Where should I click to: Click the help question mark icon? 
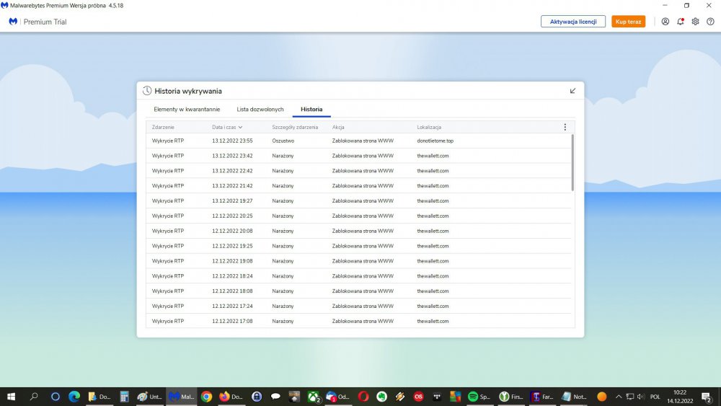[710, 22]
